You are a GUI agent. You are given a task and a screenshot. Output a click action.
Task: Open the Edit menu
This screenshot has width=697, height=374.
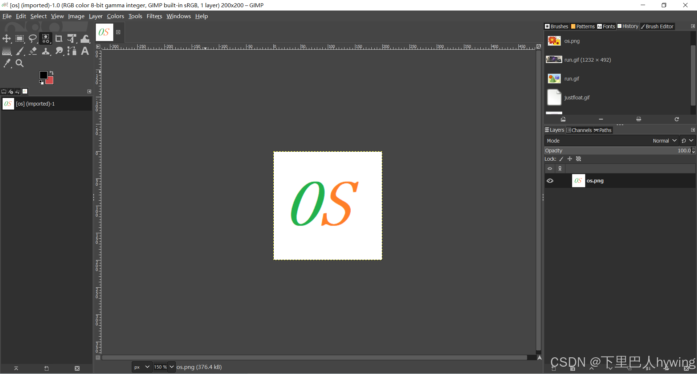21,16
